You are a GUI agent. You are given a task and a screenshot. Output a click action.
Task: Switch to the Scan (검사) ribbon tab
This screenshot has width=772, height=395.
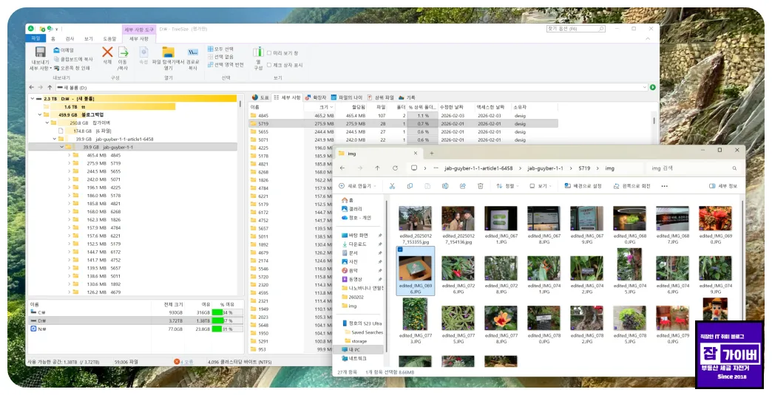[70, 38]
